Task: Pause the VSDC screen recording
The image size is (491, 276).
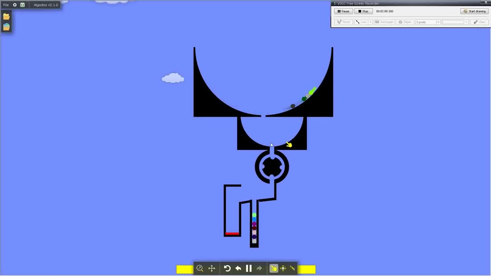Action: coord(343,11)
